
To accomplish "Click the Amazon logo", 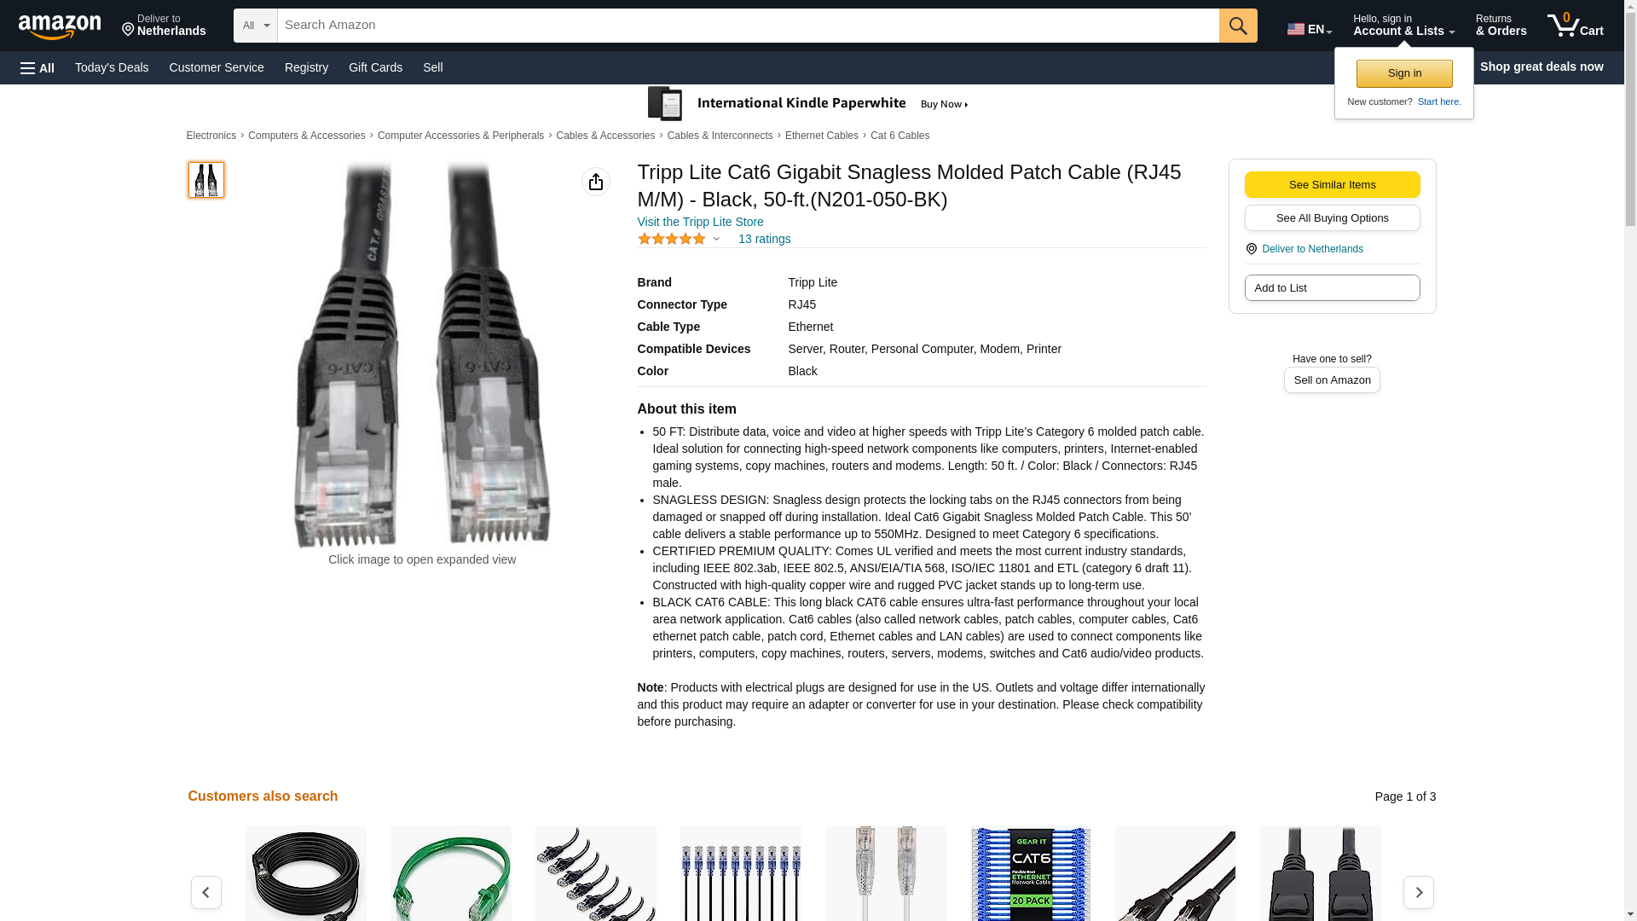I will coord(60,26).
